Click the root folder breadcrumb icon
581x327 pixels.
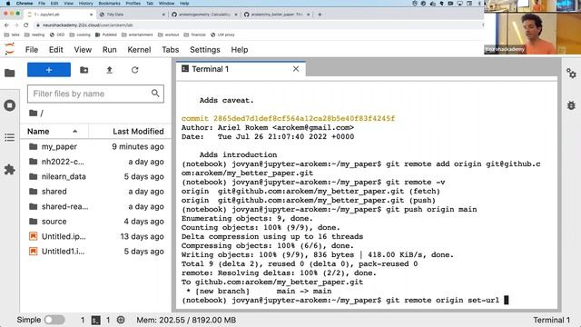point(34,113)
